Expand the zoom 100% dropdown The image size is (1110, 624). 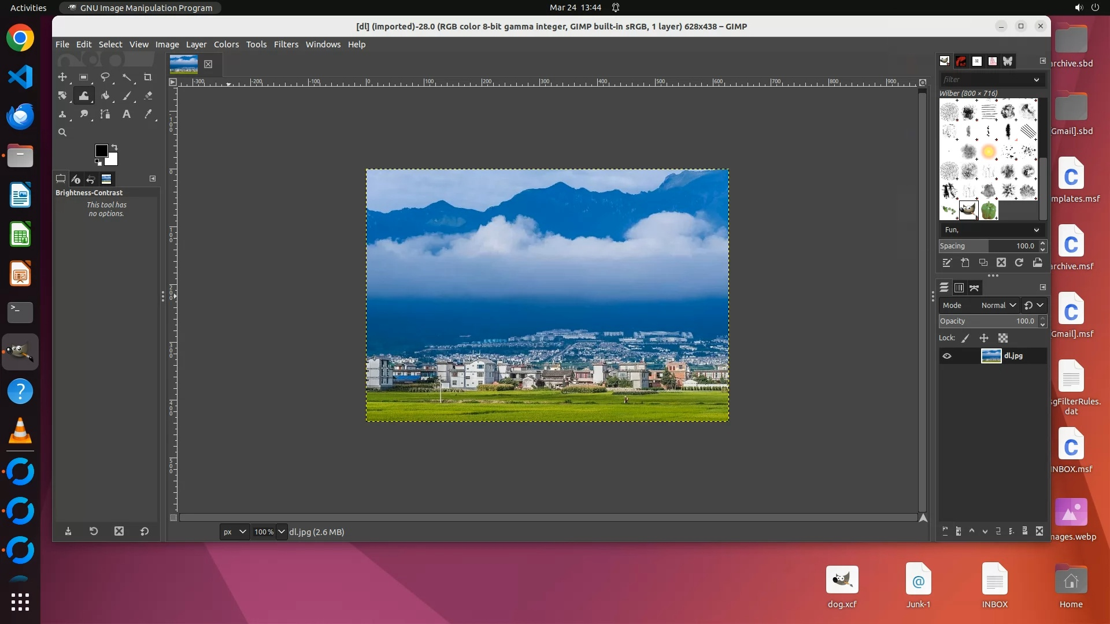click(282, 532)
